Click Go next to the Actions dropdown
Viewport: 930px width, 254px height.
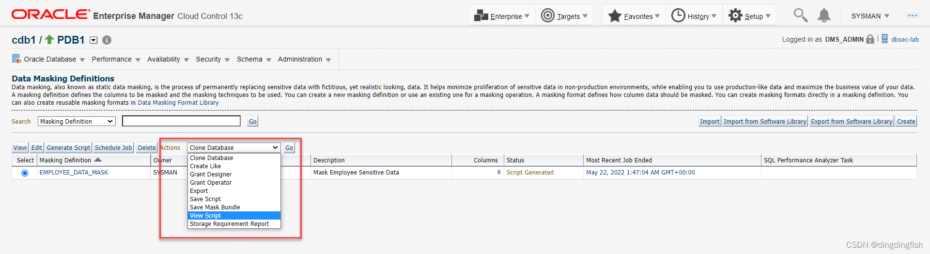click(289, 148)
